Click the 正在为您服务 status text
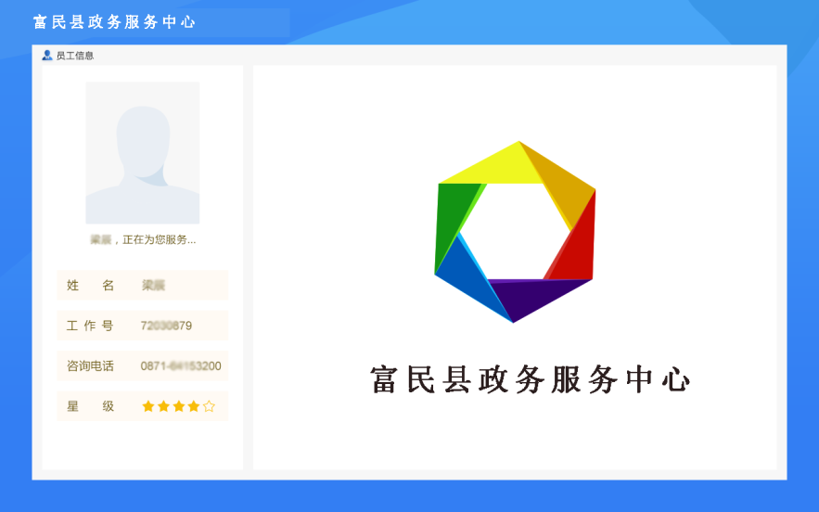 pos(160,240)
